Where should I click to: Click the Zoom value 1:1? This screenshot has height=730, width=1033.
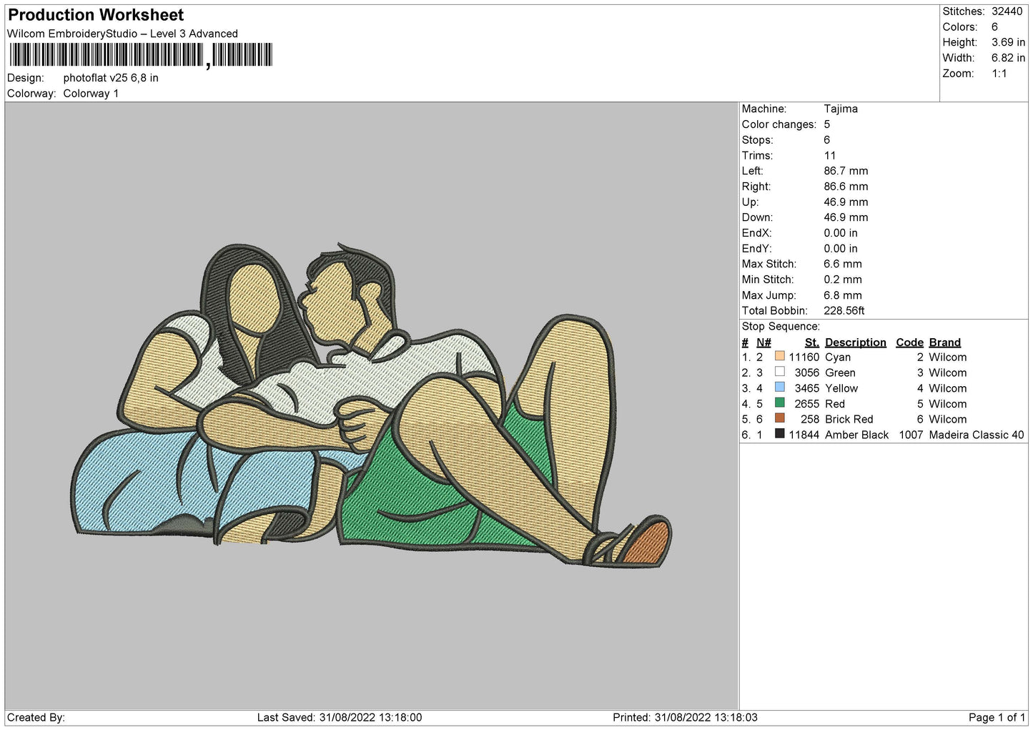click(999, 74)
